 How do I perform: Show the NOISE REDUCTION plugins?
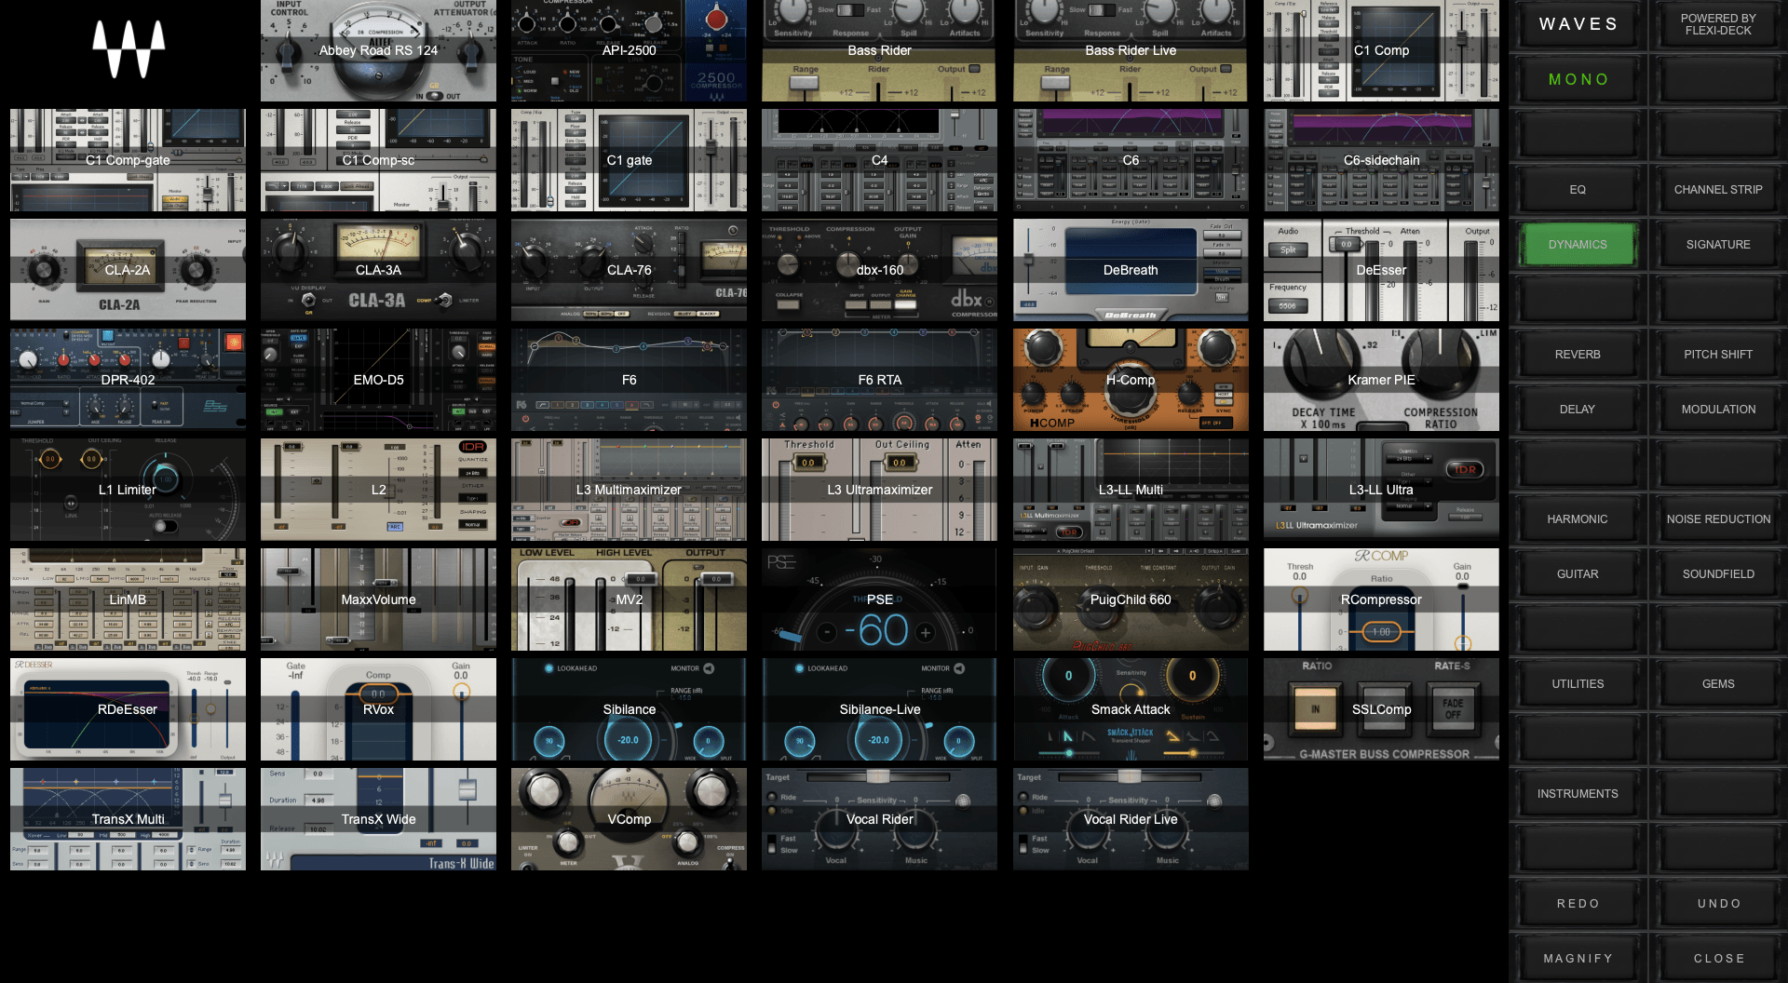tap(1718, 519)
